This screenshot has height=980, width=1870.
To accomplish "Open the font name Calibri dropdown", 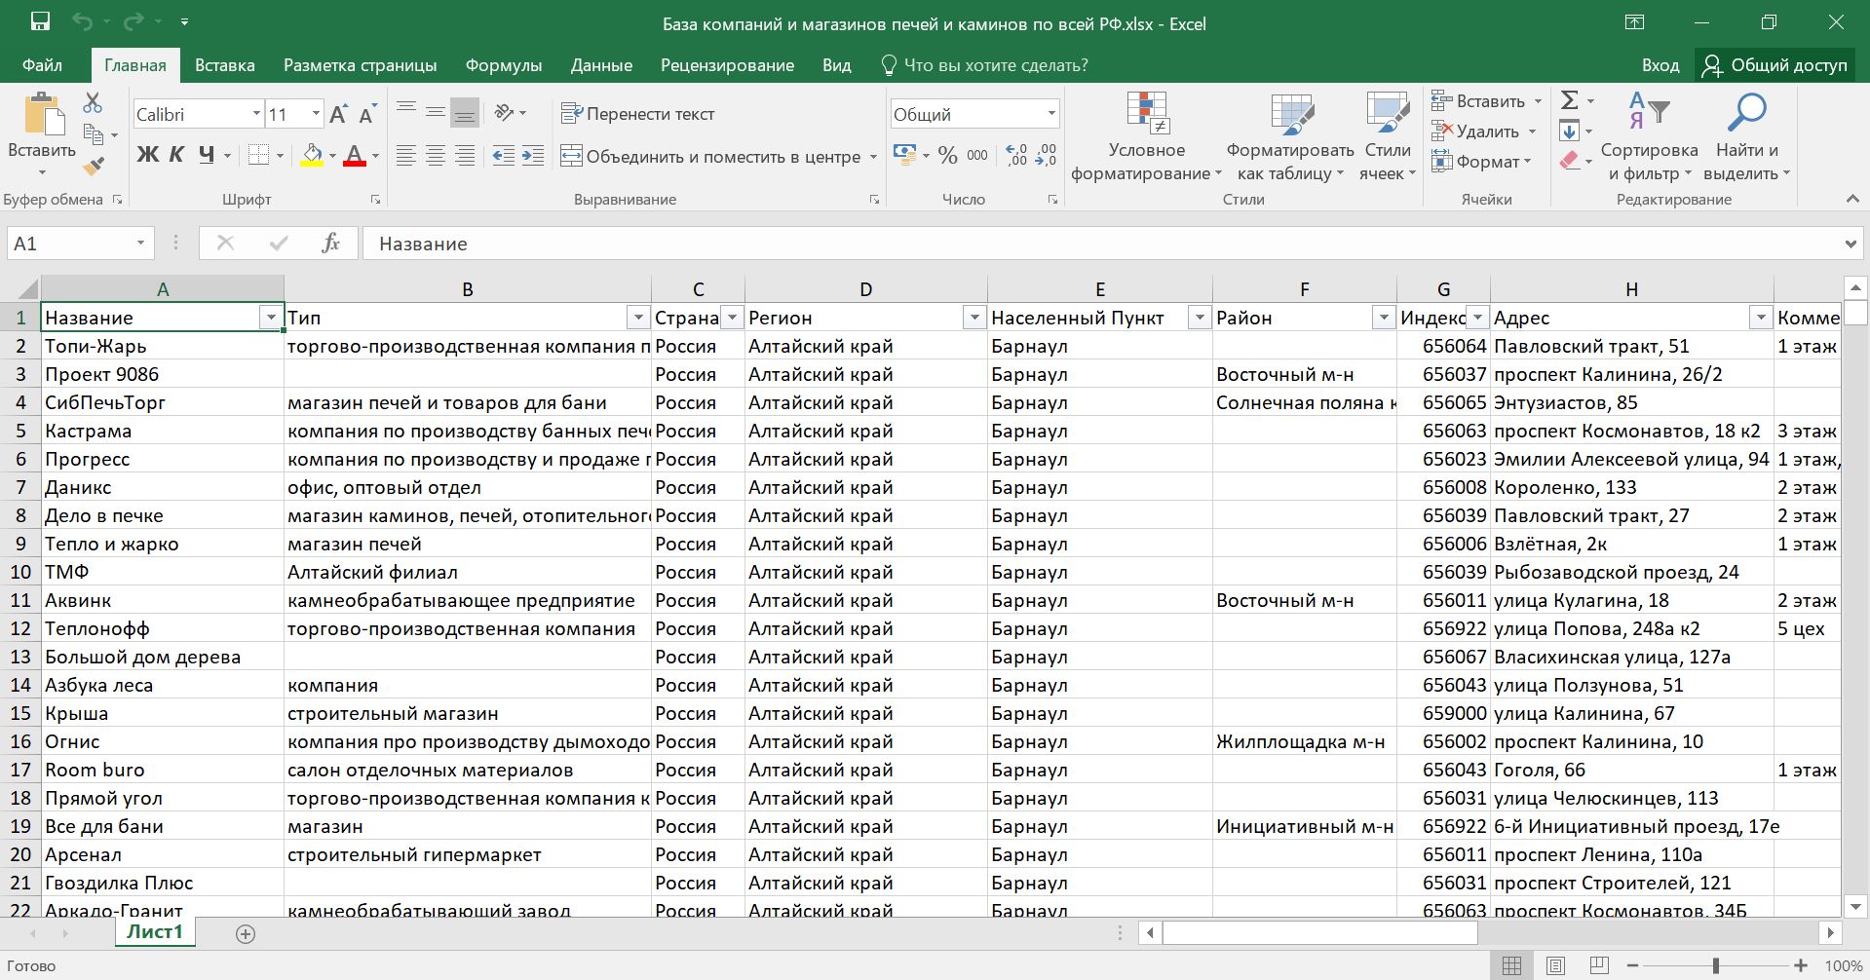I will [x=256, y=114].
